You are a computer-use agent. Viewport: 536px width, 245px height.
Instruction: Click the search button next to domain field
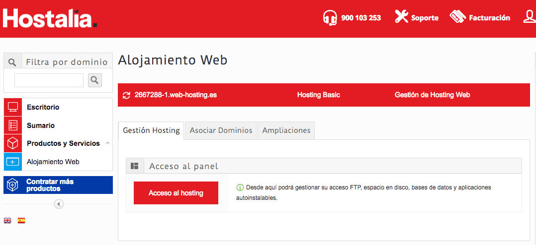(x=95, y=80)
